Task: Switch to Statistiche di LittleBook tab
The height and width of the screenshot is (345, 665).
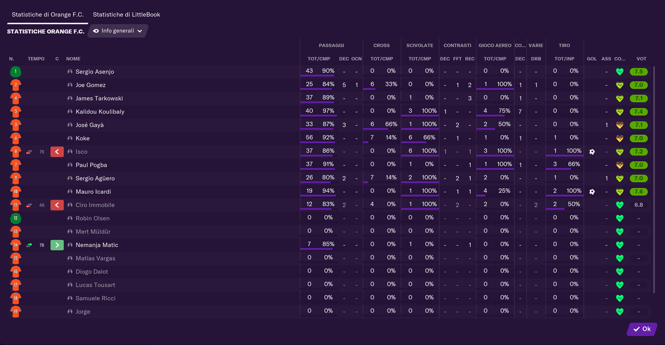Action: [126, 15]
